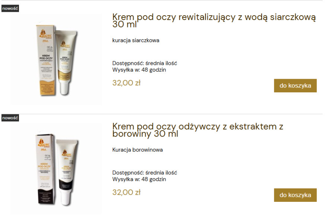This screenshot has height=220, width=335.
Task: Click the 32,00 zł price of the odżywczy cream
Action: [126, 192]
